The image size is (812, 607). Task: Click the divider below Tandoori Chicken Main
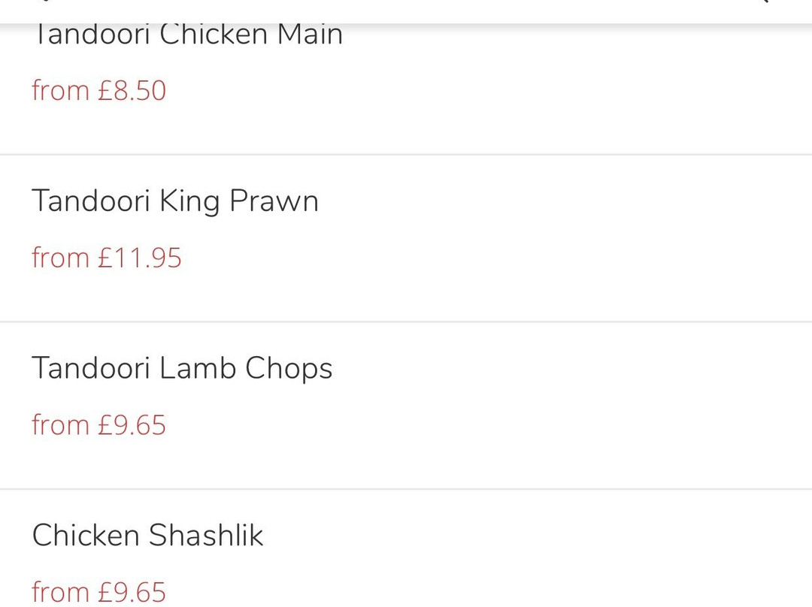(406, 154)
